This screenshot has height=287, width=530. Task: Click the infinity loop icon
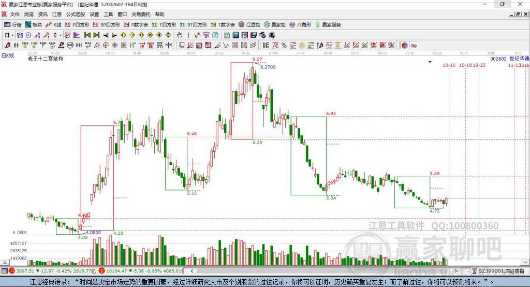[x=414, y=46]
